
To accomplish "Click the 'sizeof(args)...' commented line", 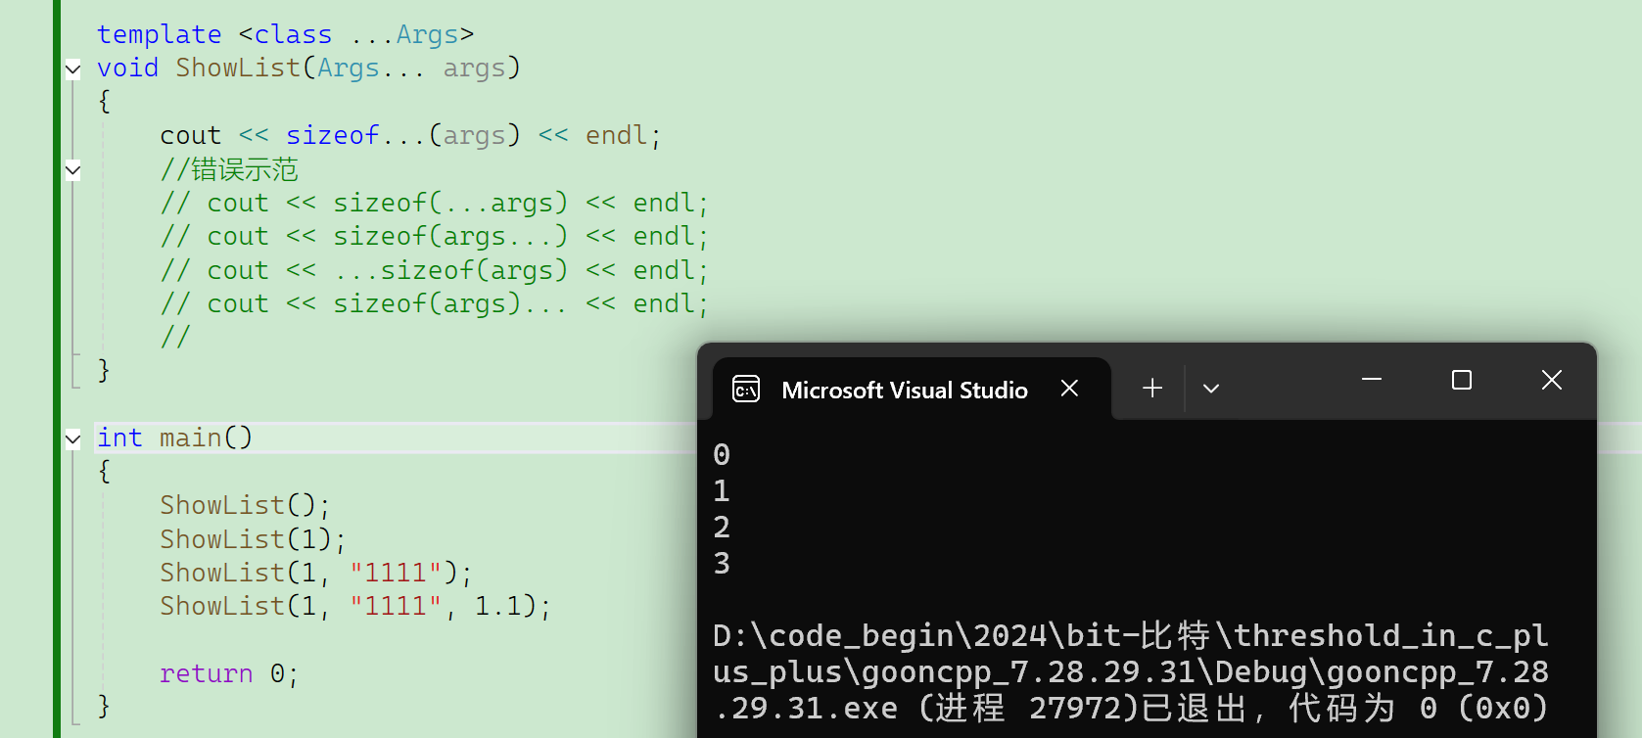I will [434, 303].
